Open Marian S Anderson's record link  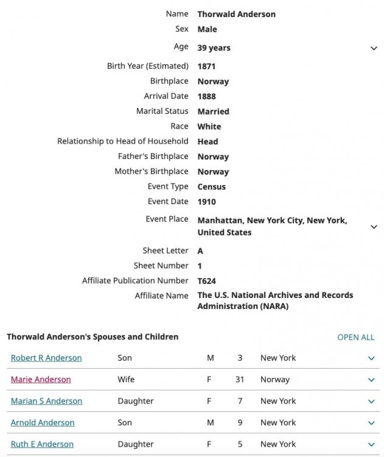coord(46,401)
